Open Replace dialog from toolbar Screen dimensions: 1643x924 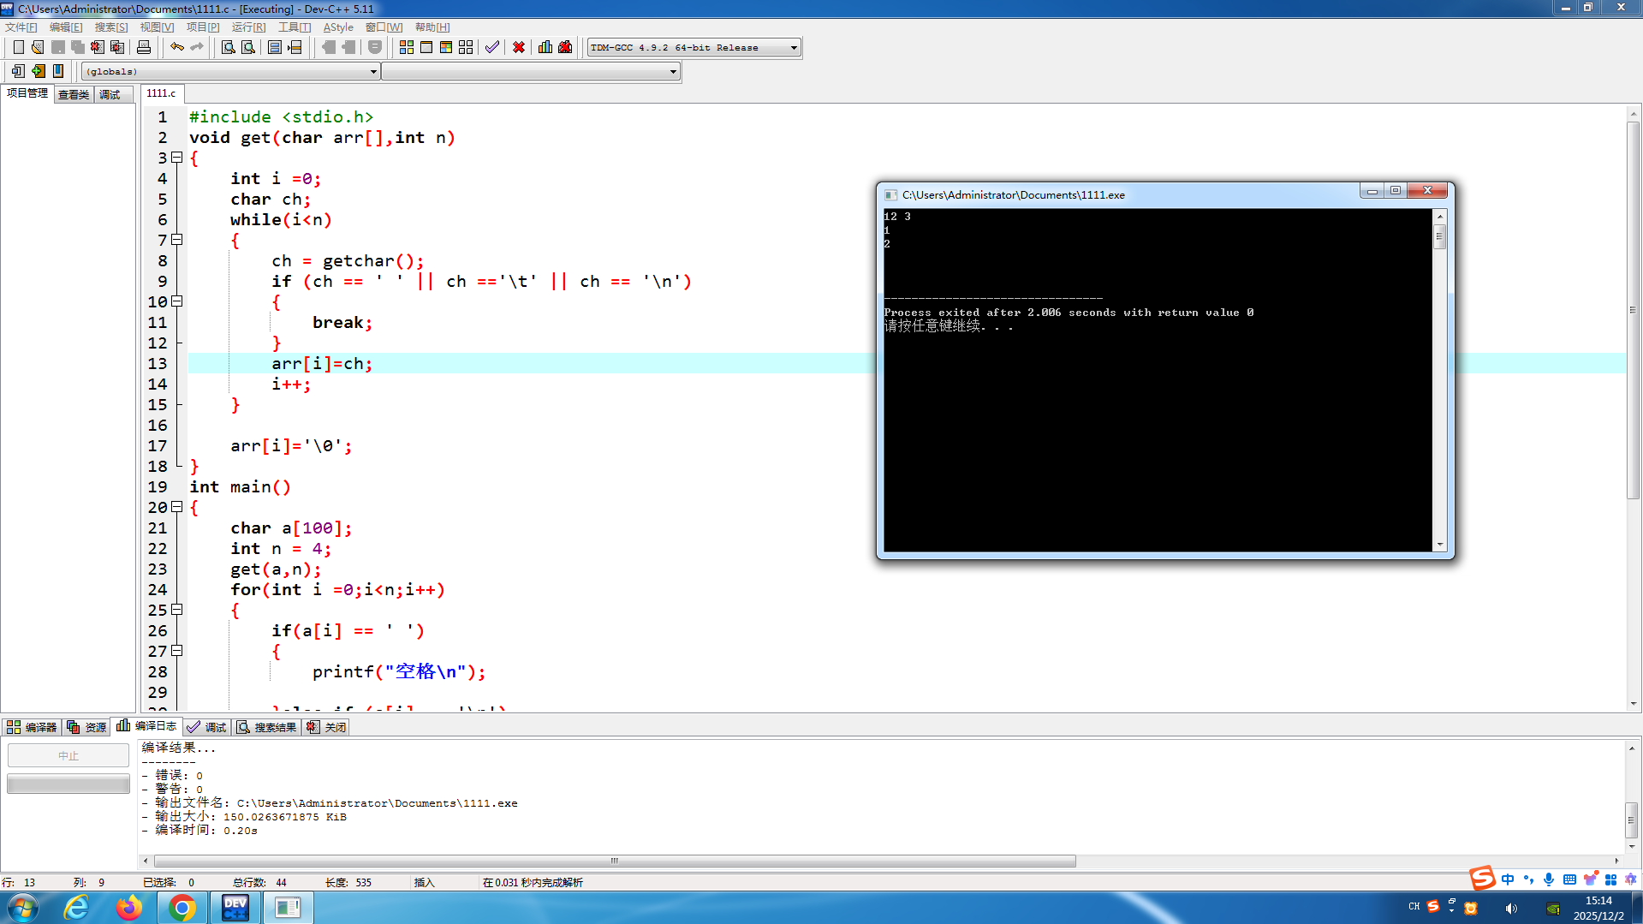(248, 47)
